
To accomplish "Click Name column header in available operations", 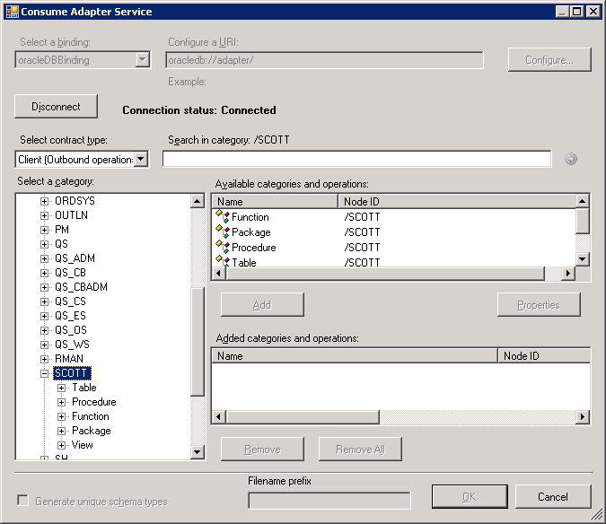I will coord(275,202).
